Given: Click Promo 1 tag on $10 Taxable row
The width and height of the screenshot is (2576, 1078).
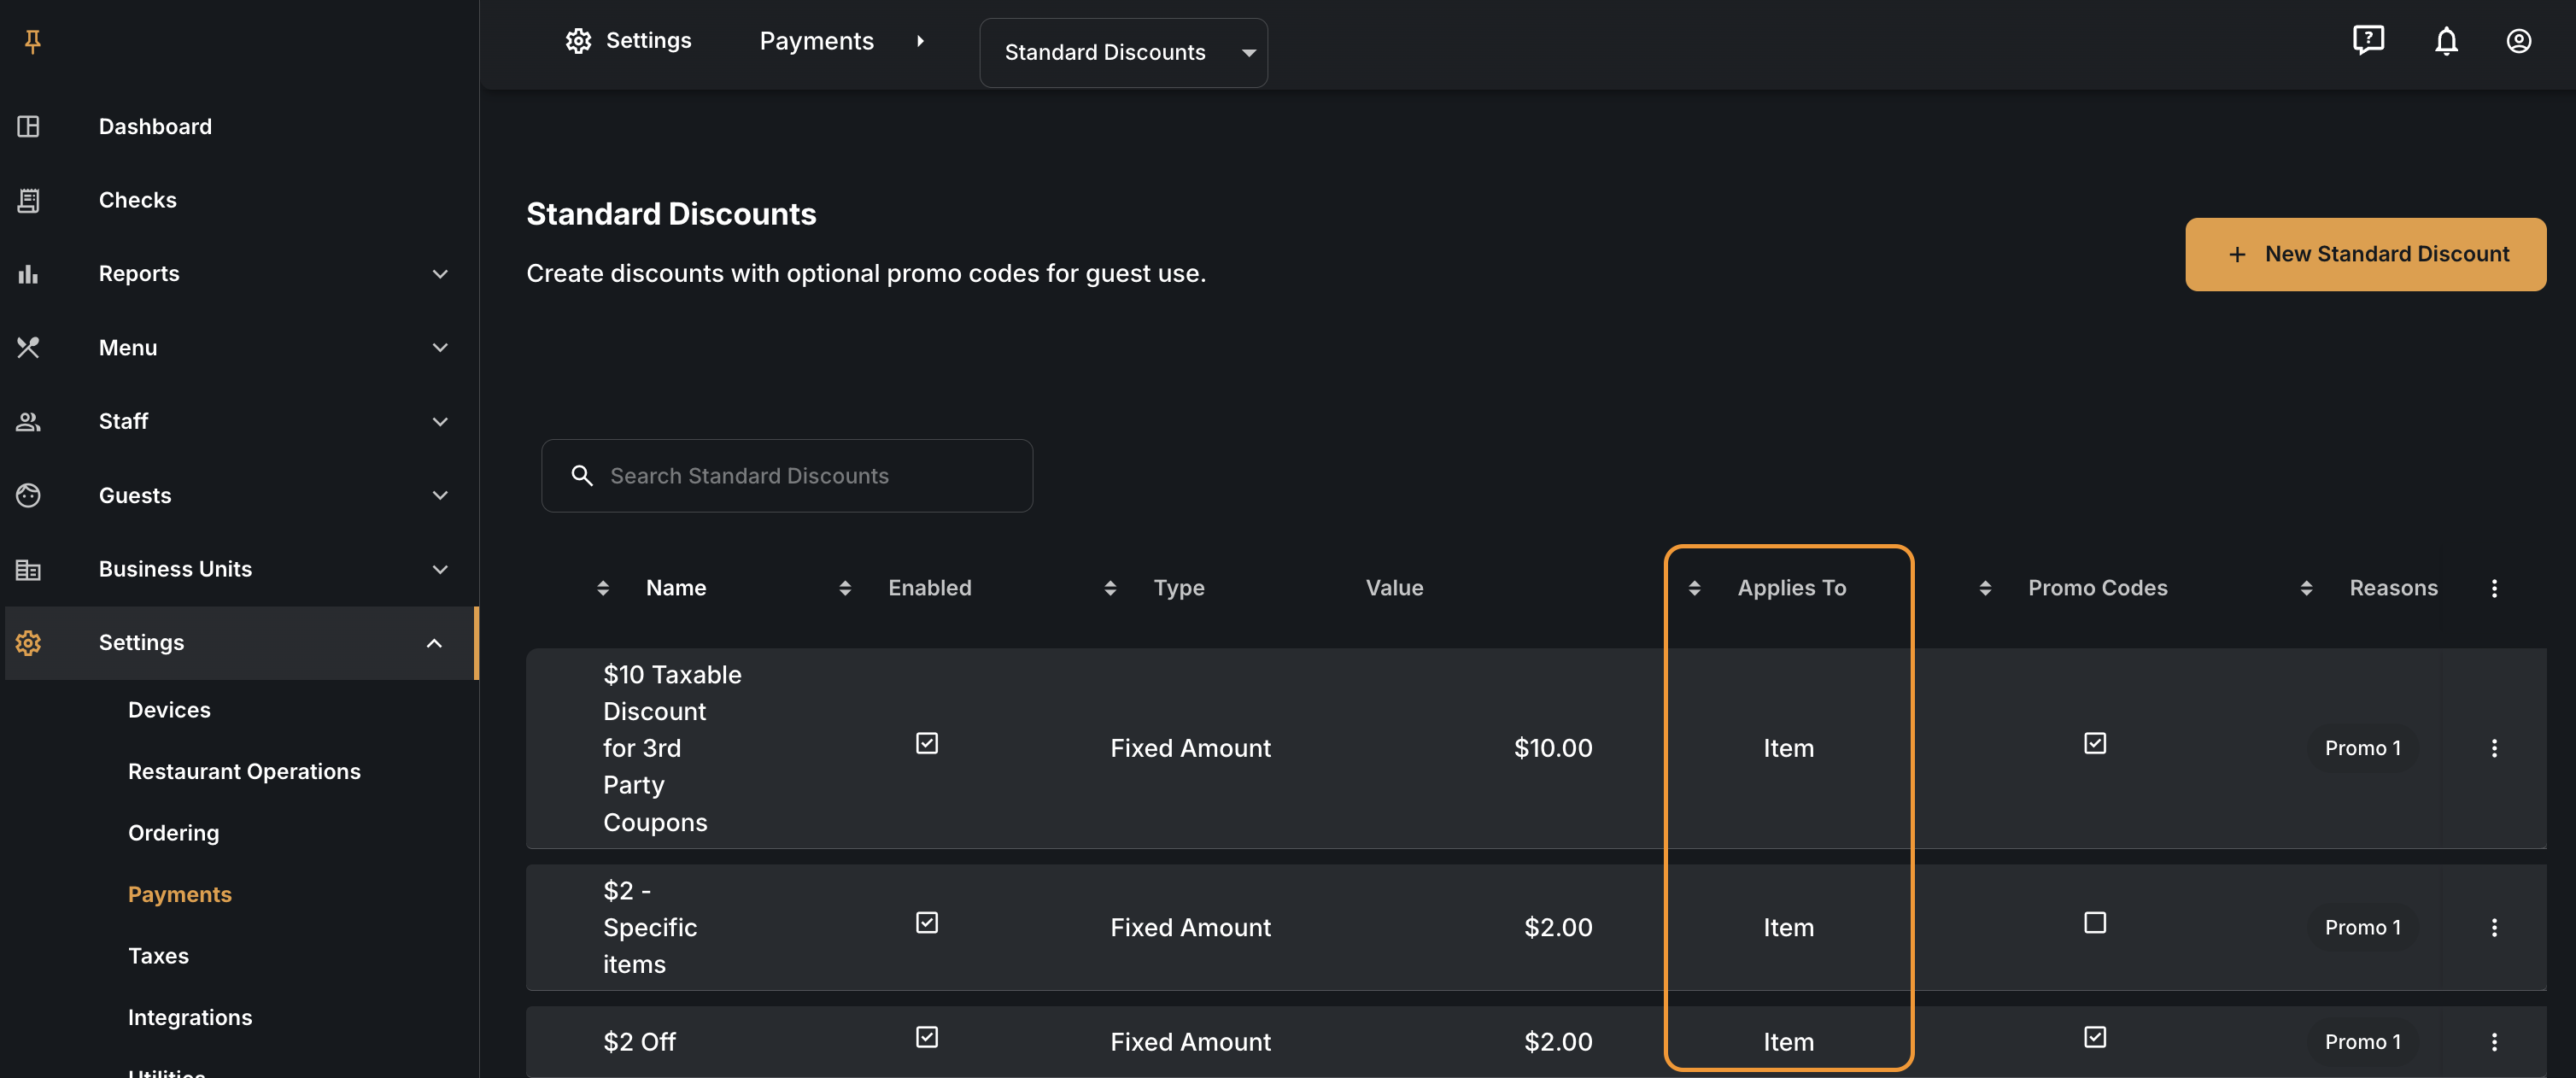Looking at the screenshot, I should [x=2362, y=748].
